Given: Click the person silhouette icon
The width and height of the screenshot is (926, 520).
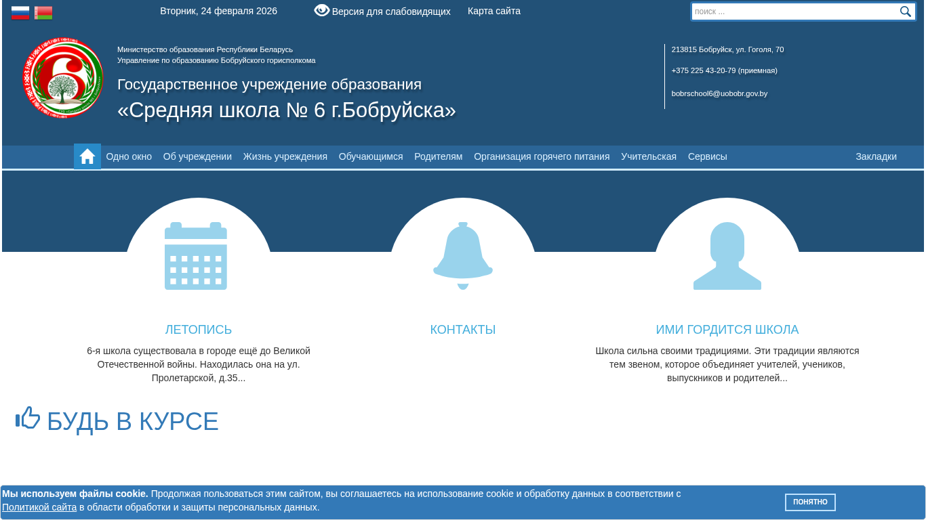Looking at the screenshot, I should tap(727, 256).
